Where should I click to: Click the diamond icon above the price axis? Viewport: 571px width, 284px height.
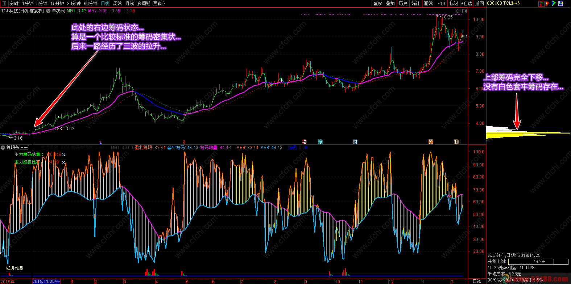458,11
